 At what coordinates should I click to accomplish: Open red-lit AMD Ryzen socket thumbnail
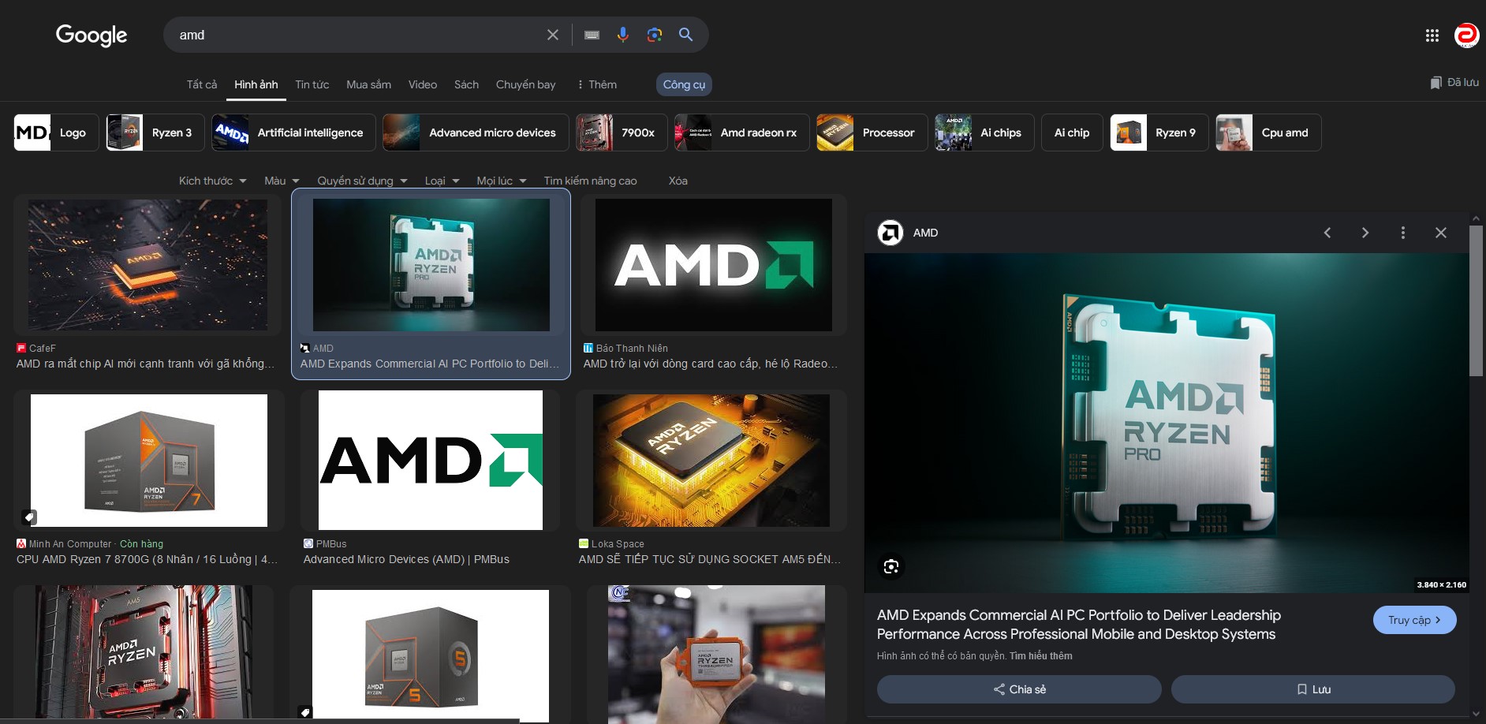point(144,651)
